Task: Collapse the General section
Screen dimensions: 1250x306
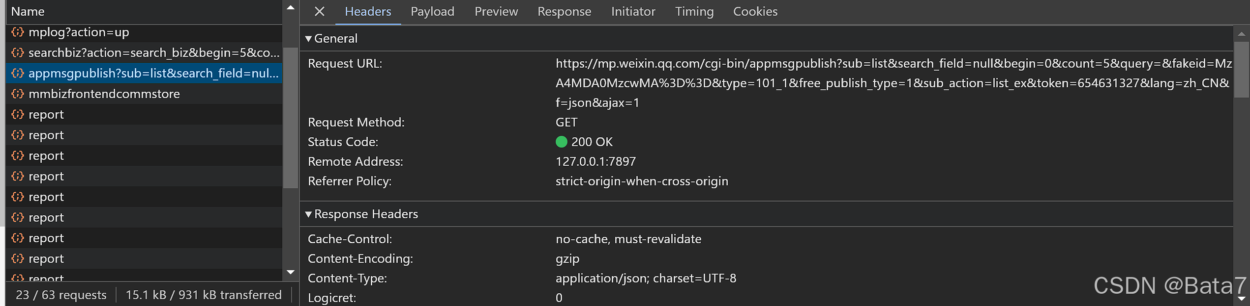Action: [x=309, y=38]
